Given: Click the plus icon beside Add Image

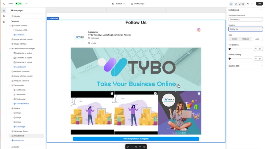Looking at the screenshot, I should point(15,127).
